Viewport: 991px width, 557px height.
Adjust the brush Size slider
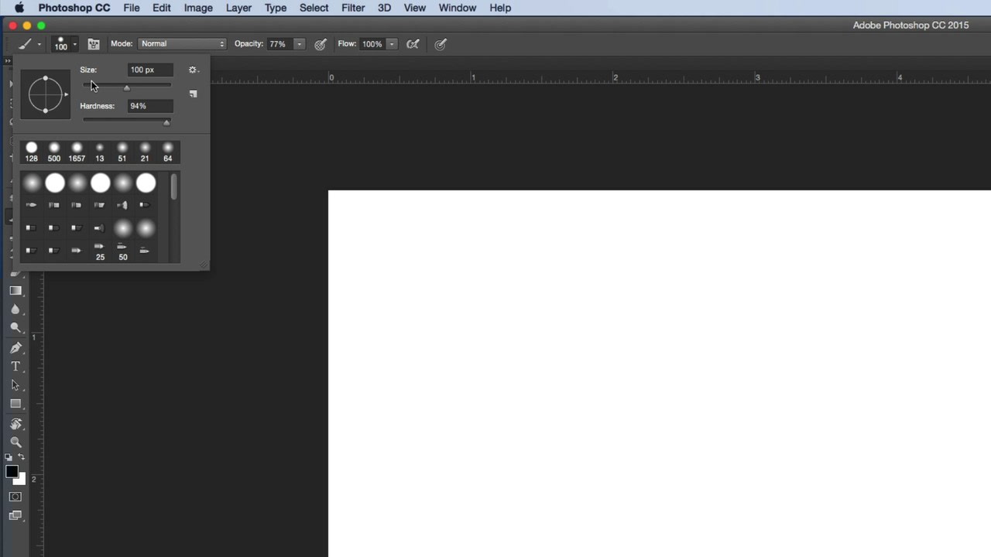(x=126, y=87)
